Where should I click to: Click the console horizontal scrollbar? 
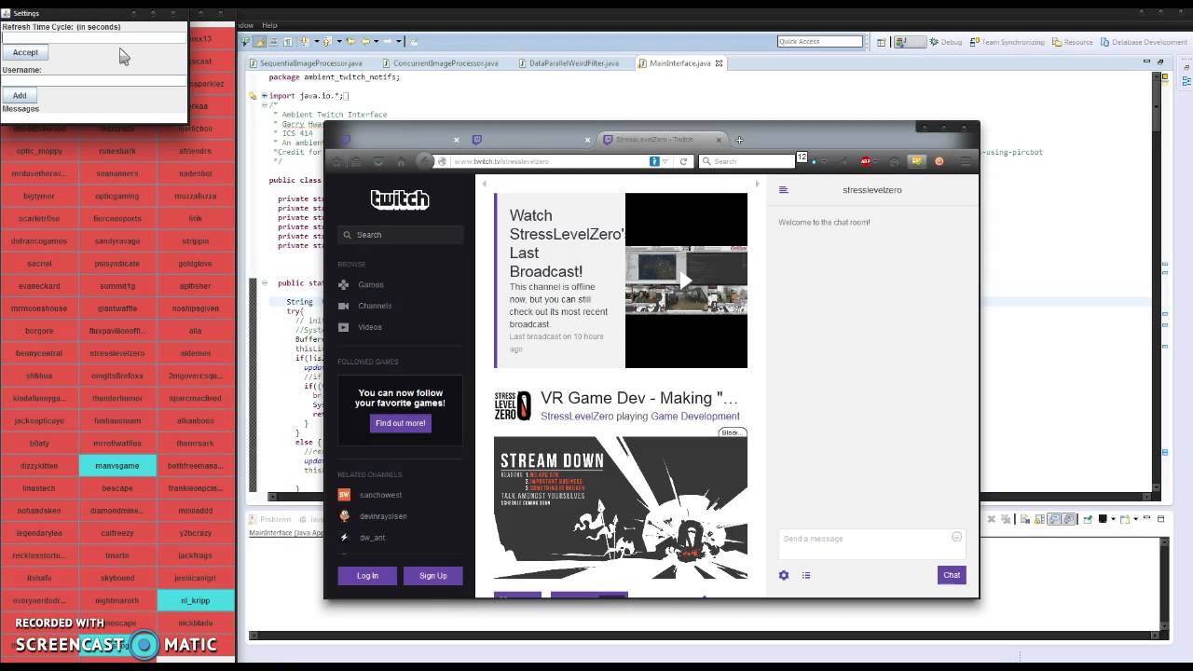tap(706, 636)
